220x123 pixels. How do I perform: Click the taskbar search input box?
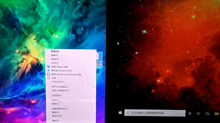pos(155,113)
